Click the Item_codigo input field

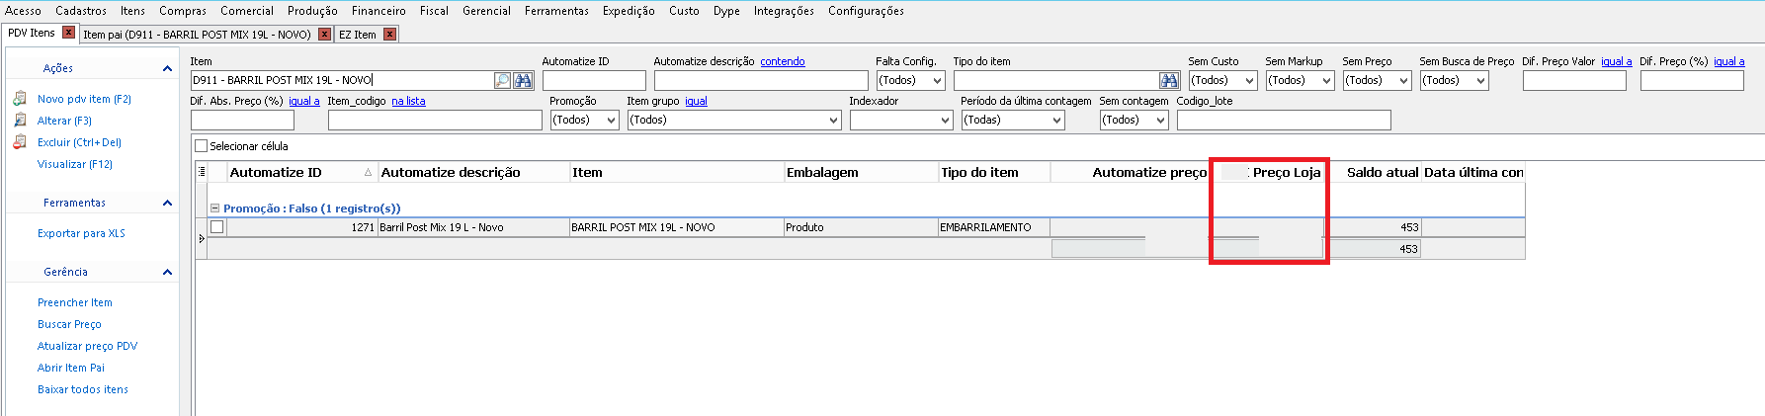(435, 120)
